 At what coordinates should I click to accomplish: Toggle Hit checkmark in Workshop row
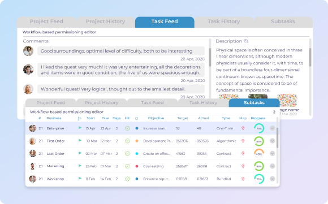click(127, 179)
